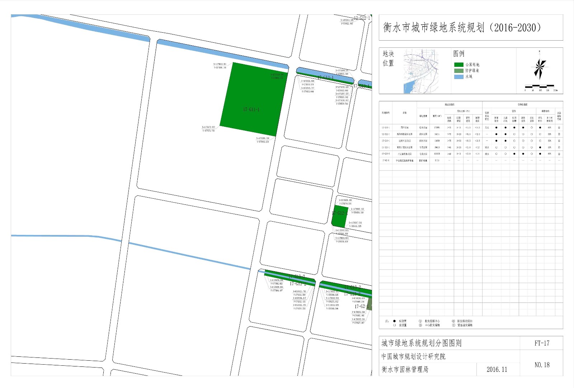Click the 城市绿地系统规划分图图则 title cell
Image resolution: width=574 pixels, height=388 pixels.
pos(421,343)
